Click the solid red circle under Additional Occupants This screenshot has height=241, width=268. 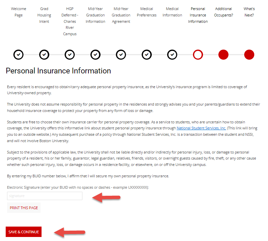pyautogui.click(x=223, y=54)
